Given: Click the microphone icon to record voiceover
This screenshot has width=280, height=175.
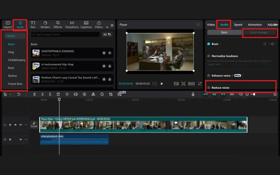Looking at the screenshot, I should click(193, 94).
